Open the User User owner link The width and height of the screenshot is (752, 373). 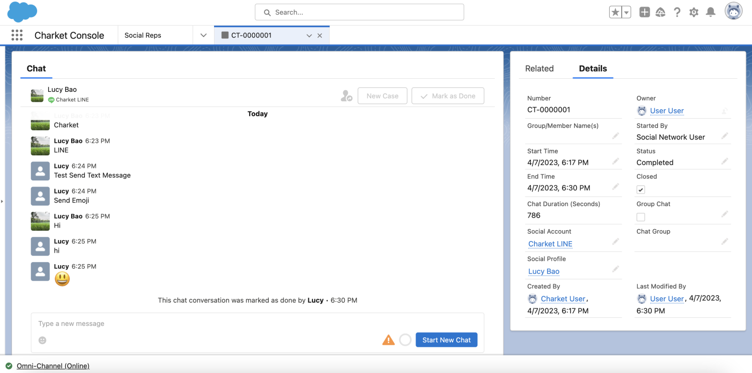click(x=667, y=111)
